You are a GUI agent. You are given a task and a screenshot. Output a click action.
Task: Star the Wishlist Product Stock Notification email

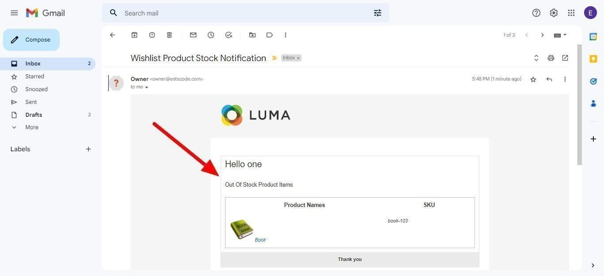click(x=533, y=79)
